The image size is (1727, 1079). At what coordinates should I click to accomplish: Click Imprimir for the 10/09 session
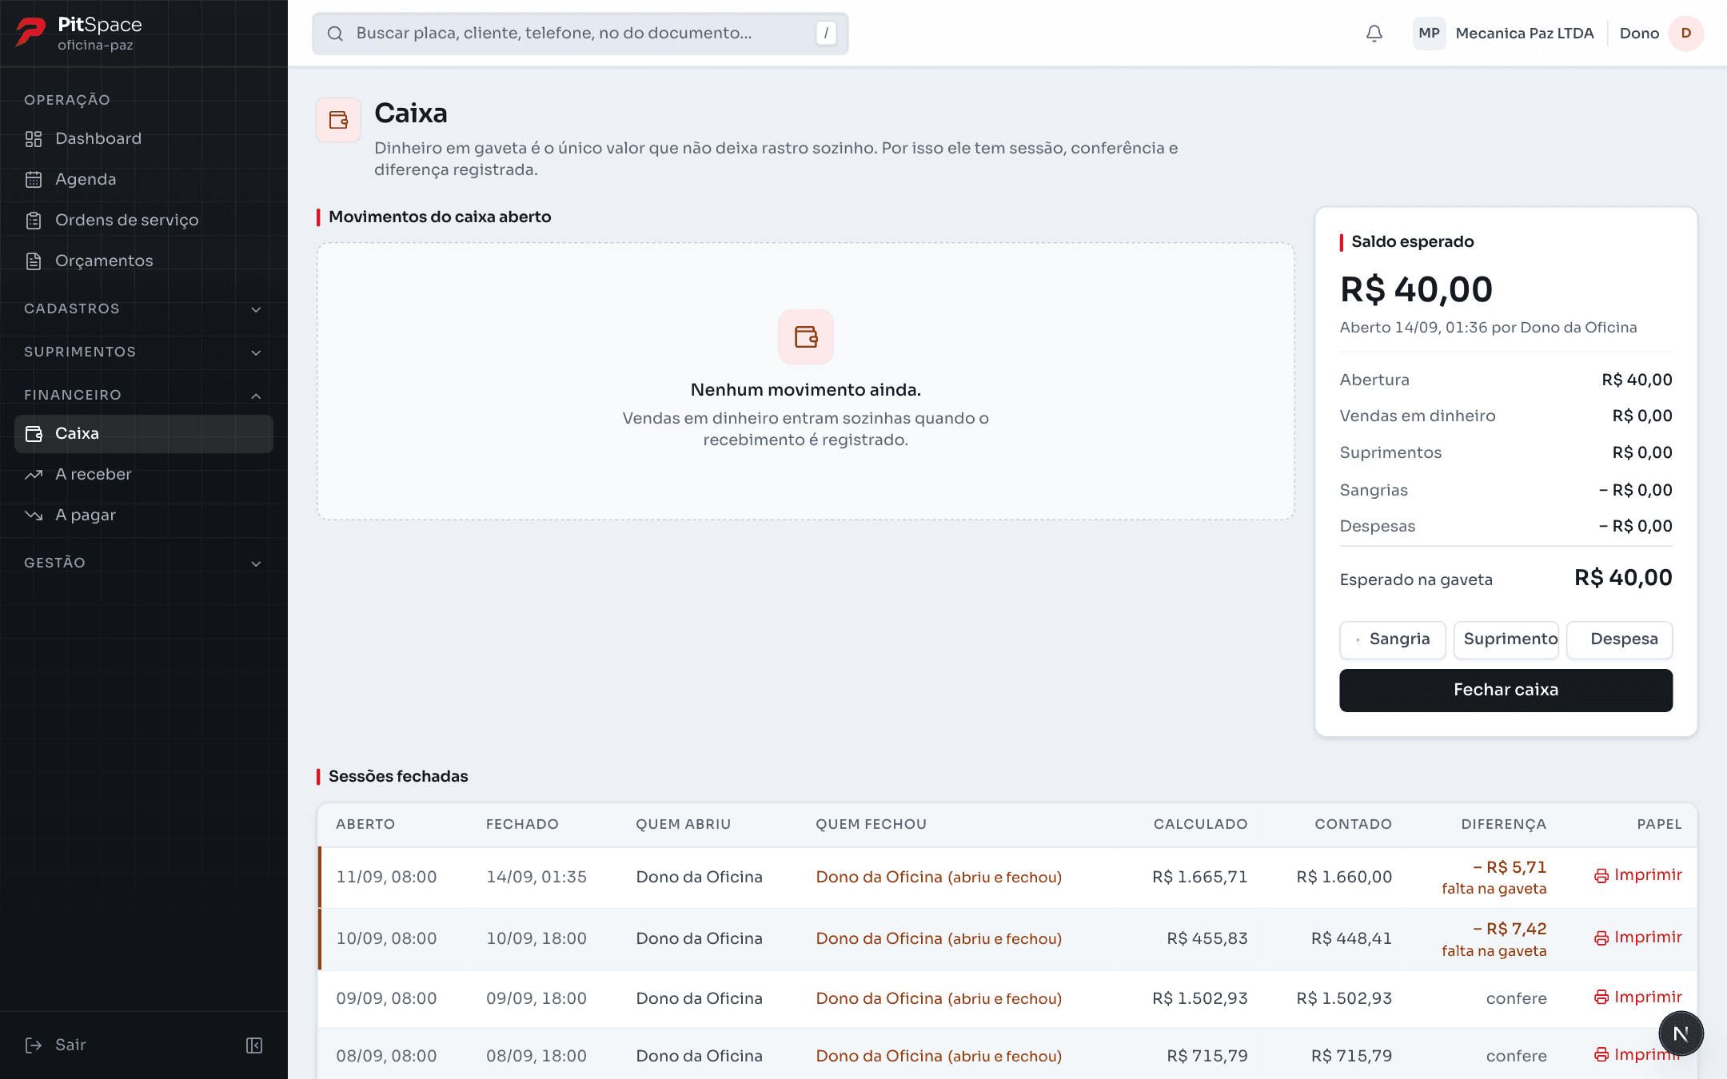point(1638,938)
